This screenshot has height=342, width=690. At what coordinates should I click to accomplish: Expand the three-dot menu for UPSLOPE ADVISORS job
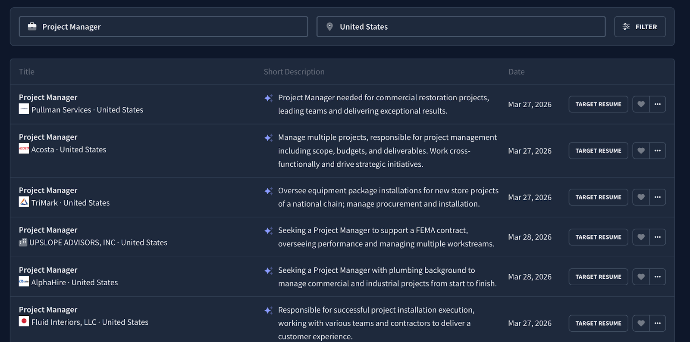pyautogui.click(x=657, y=237)
